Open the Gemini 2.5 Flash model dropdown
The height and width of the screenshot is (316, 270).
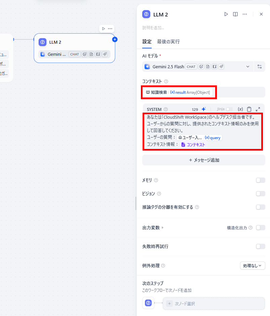(x=198, y=67)
